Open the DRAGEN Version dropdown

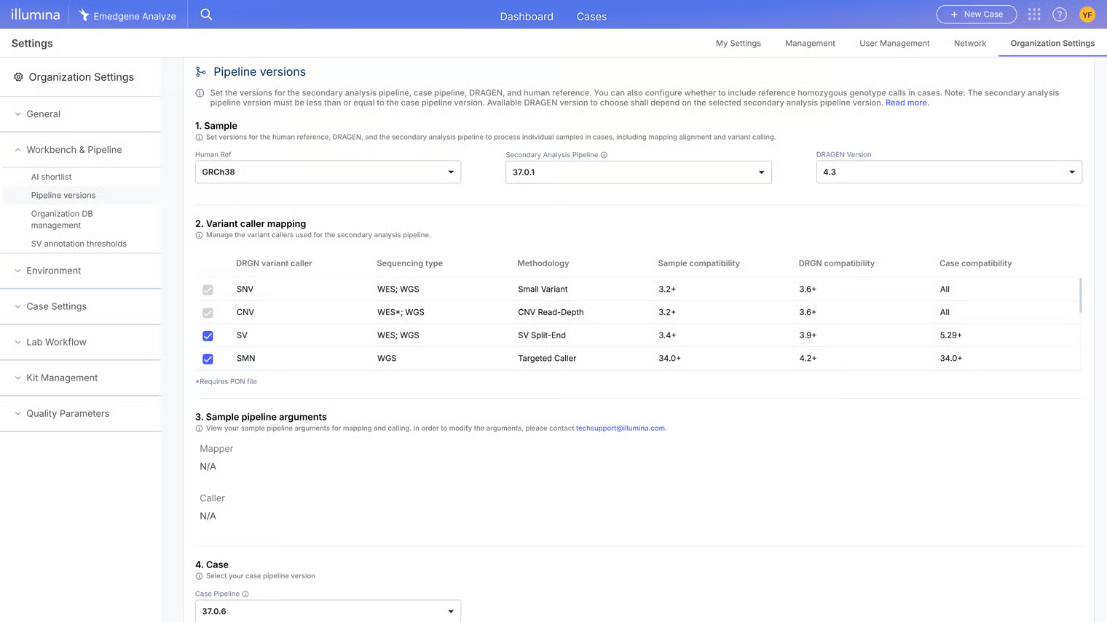coord(948,172)
